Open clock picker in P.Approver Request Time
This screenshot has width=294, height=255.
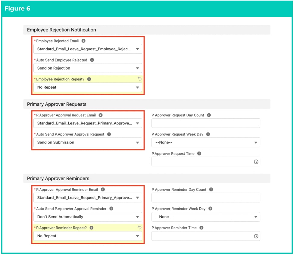pos(256,162)
